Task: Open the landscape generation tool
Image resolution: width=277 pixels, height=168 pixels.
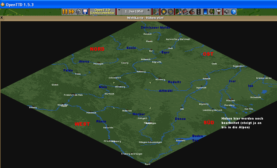Action: 178,12
